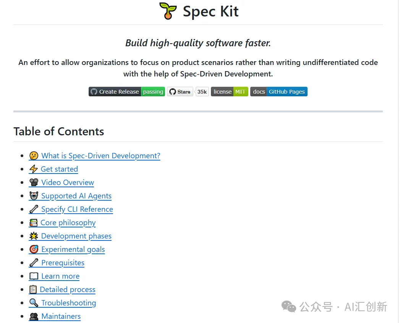Viewport: 400px width, 323px height.
Task: Click the movie camera icon
Action: (34, 183)
